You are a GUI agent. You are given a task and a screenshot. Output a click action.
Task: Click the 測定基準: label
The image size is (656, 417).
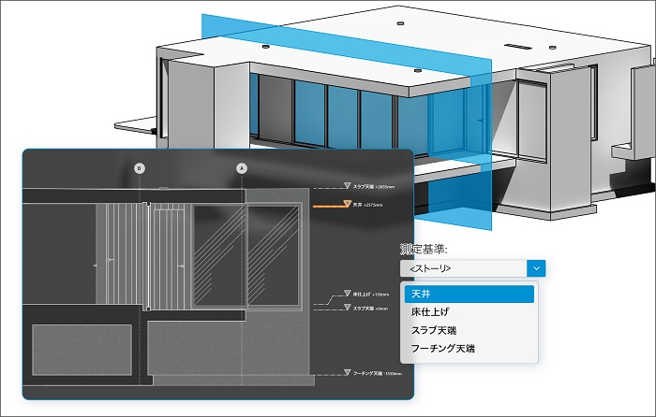coord(424,250)
